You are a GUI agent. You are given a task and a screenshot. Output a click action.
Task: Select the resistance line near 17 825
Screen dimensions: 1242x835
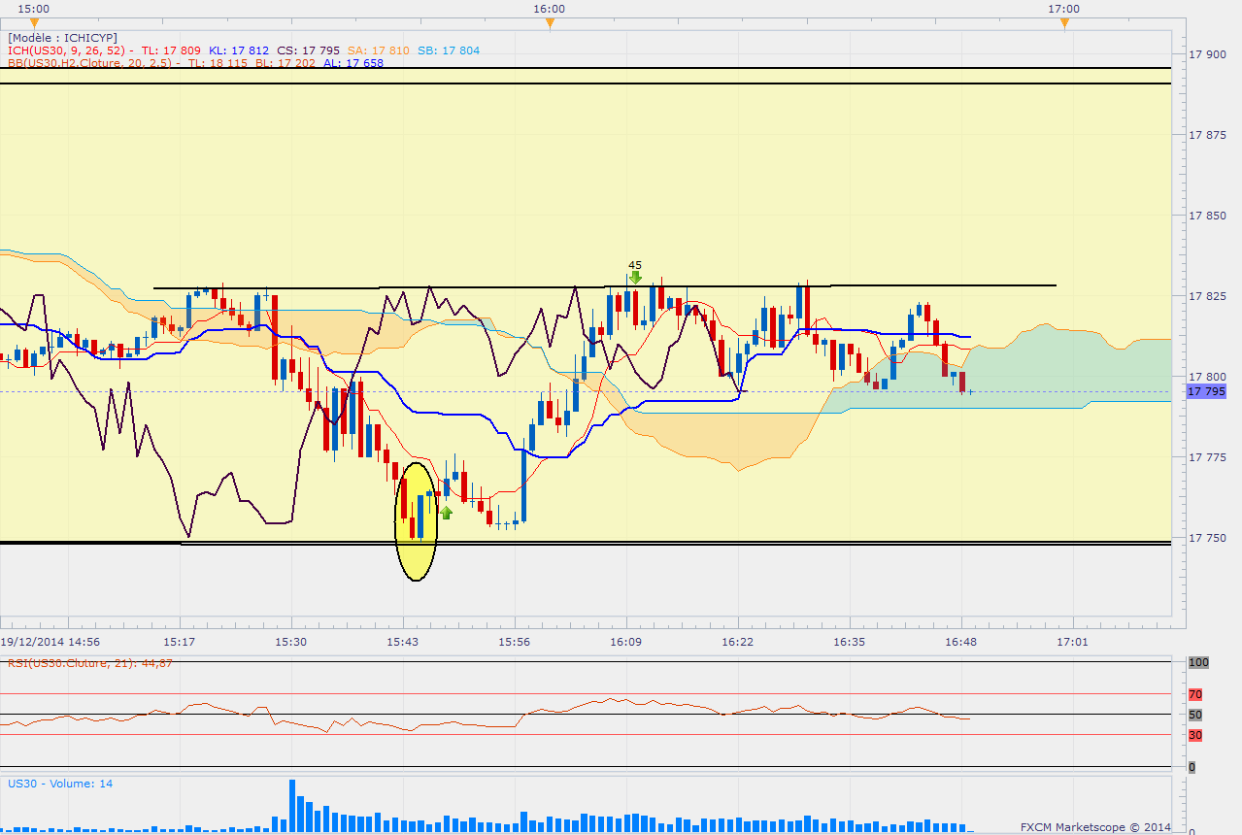(604, 286)
